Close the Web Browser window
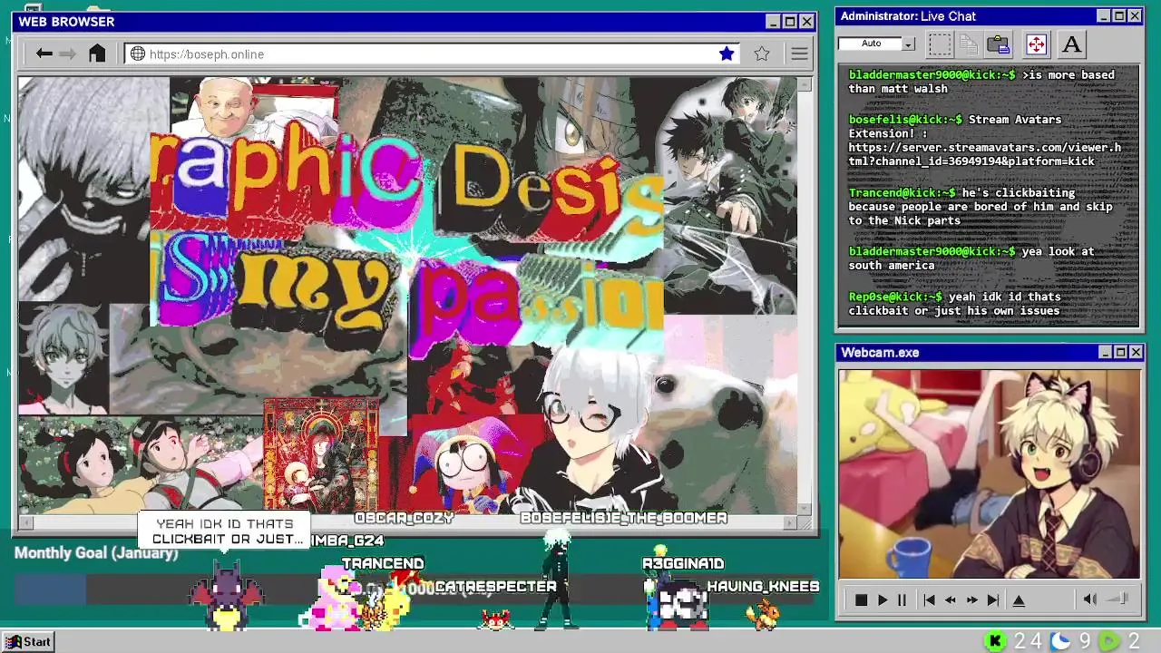Viewport: 1161px width, 653px height. pos(806,22)
